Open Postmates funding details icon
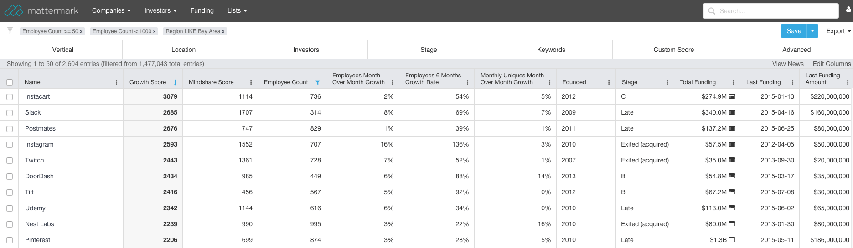Viewport: 853px width, 248px height. point(732,128)
